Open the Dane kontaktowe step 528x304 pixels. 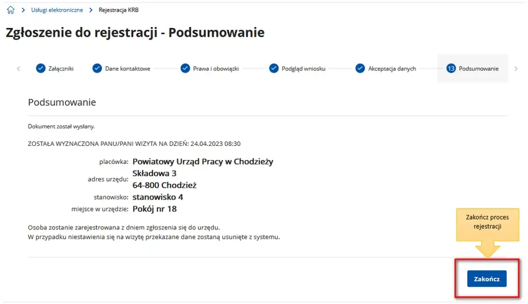tap(128, 69)
